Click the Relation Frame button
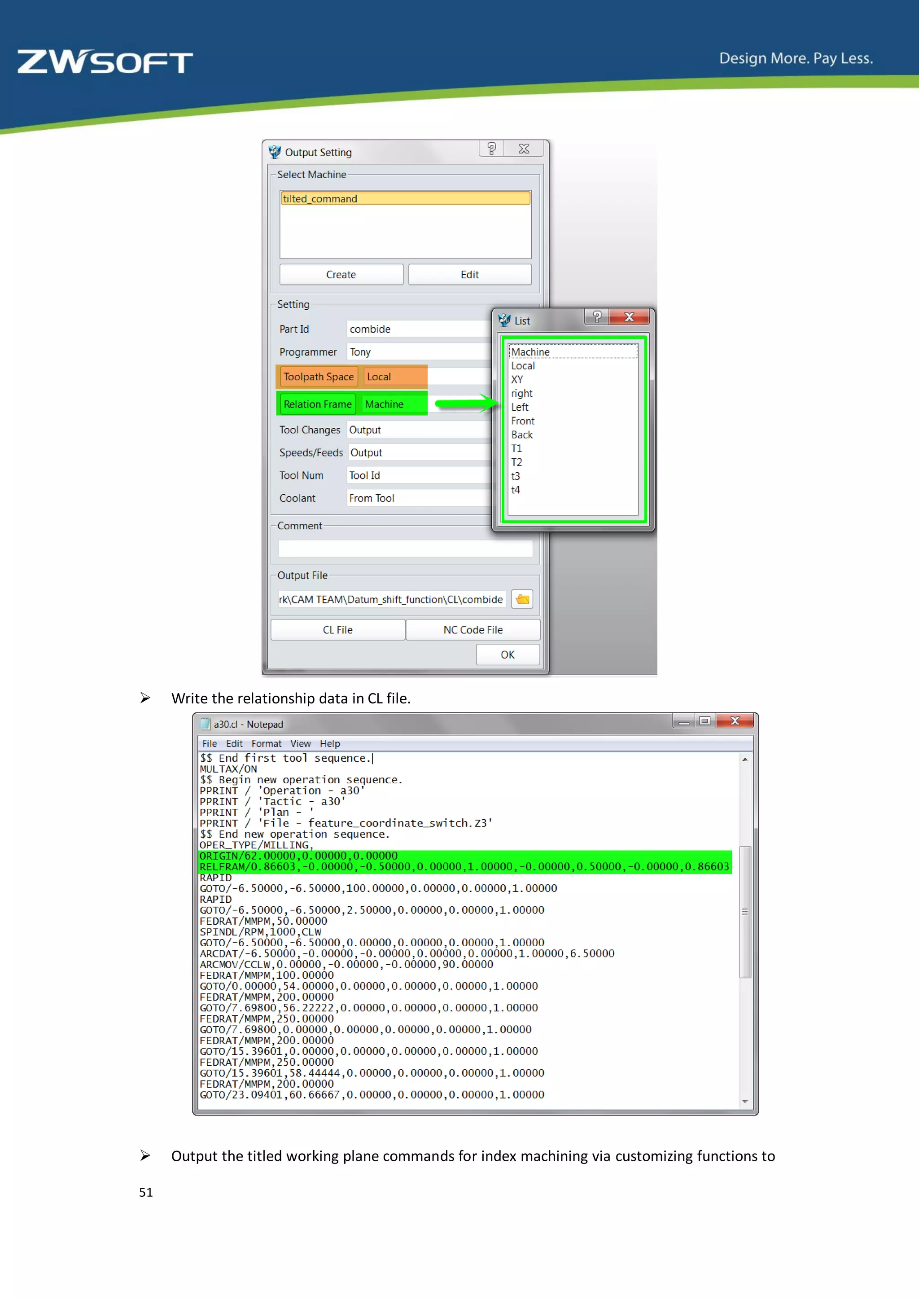Viewport: 919px width, 1300px height. tap(317, 404)
